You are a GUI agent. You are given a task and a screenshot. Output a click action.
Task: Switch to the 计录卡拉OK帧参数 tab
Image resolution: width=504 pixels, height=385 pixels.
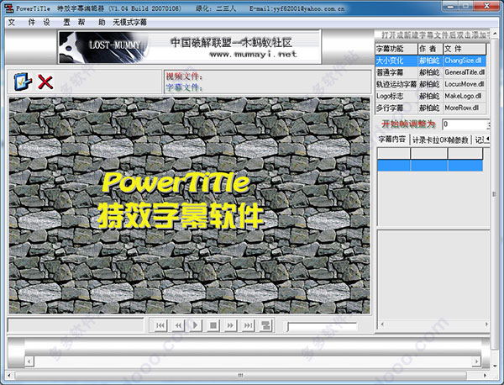(x=440, y=140)
